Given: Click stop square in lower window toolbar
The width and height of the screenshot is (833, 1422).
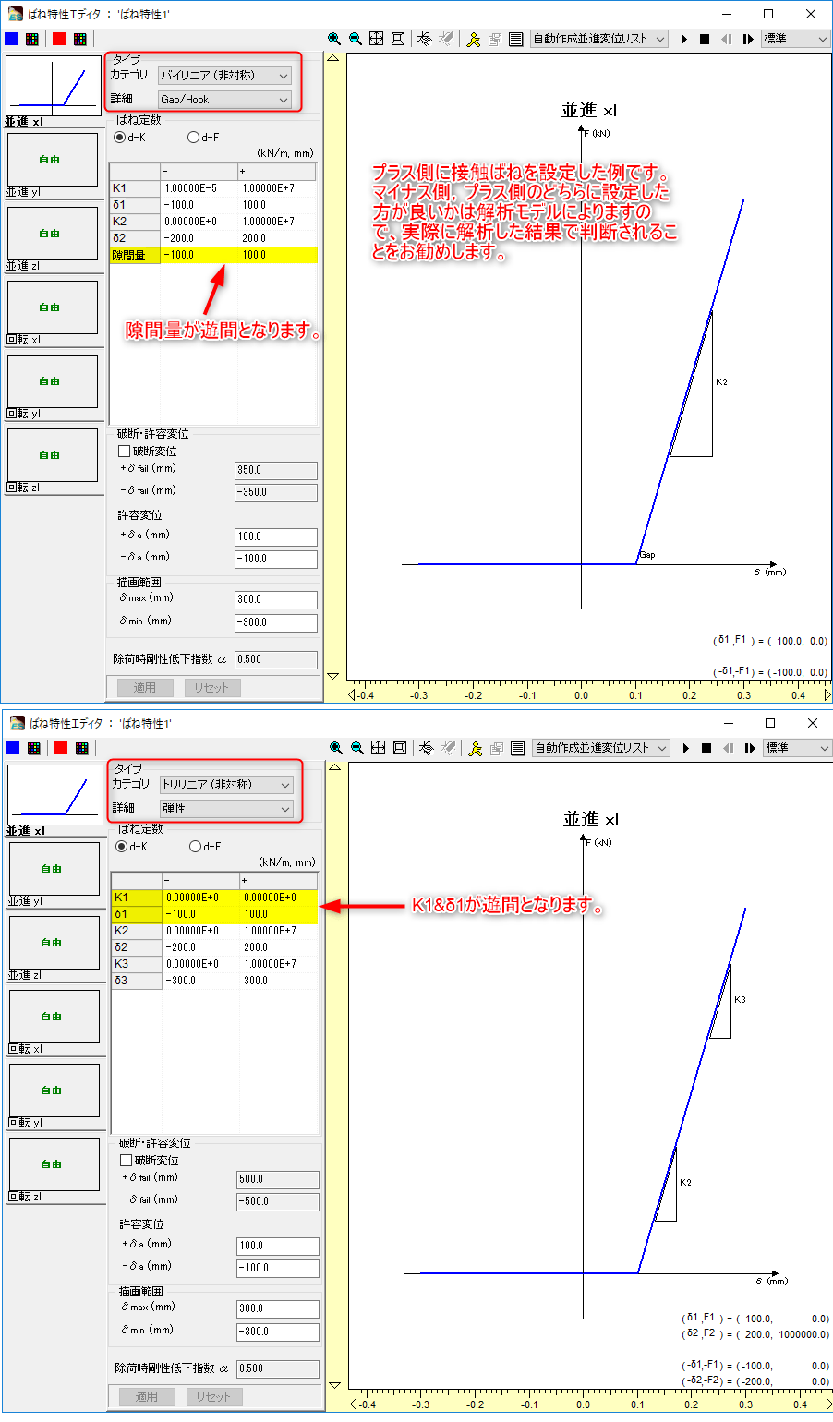Looking at the screenshot, I should pos(706,749).
